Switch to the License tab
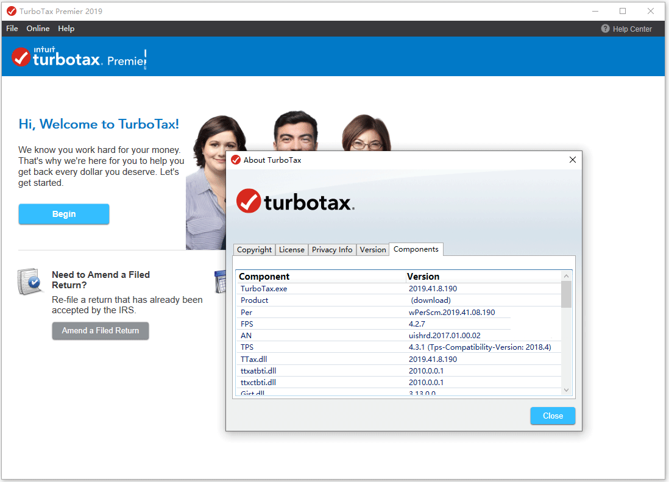669x482 pixels. click(x=291, y=250)
